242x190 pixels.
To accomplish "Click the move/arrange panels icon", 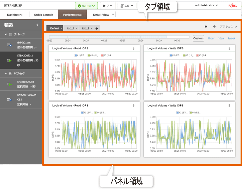I will [214, 27].
